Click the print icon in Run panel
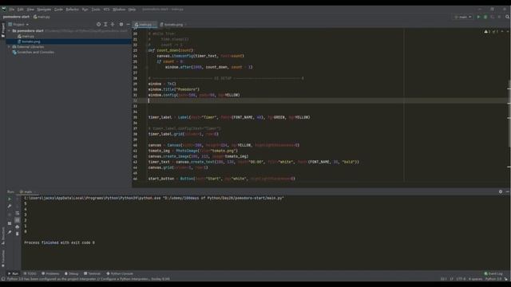The image size is (511, 287). [x=18, y=226]
